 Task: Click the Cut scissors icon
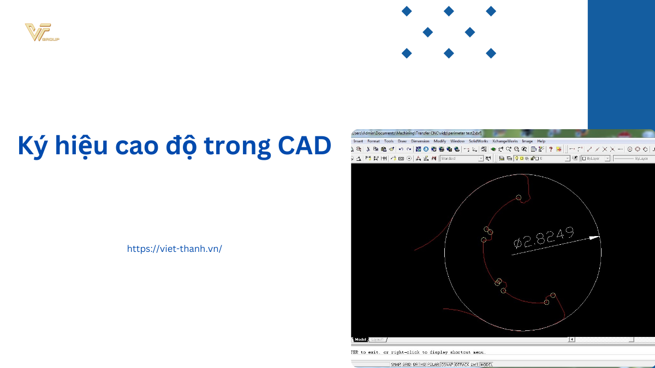tap(368, 149)
